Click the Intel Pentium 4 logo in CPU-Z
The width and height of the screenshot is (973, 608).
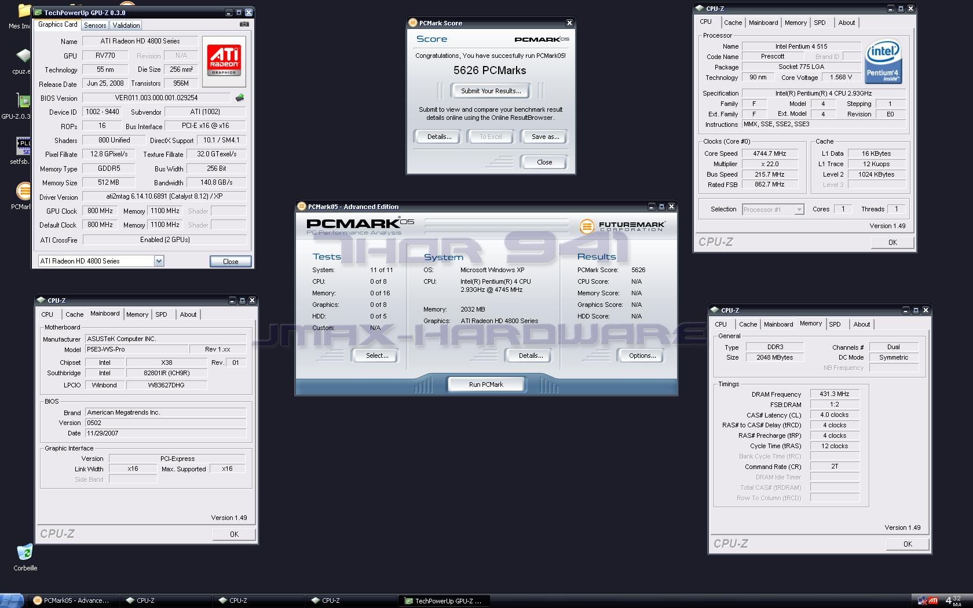[x=883, y=62]
